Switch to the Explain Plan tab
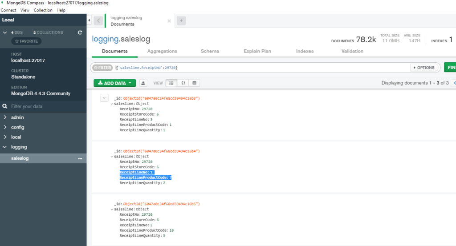The width and height of the screenshot is (456, 246). (257, 51)
